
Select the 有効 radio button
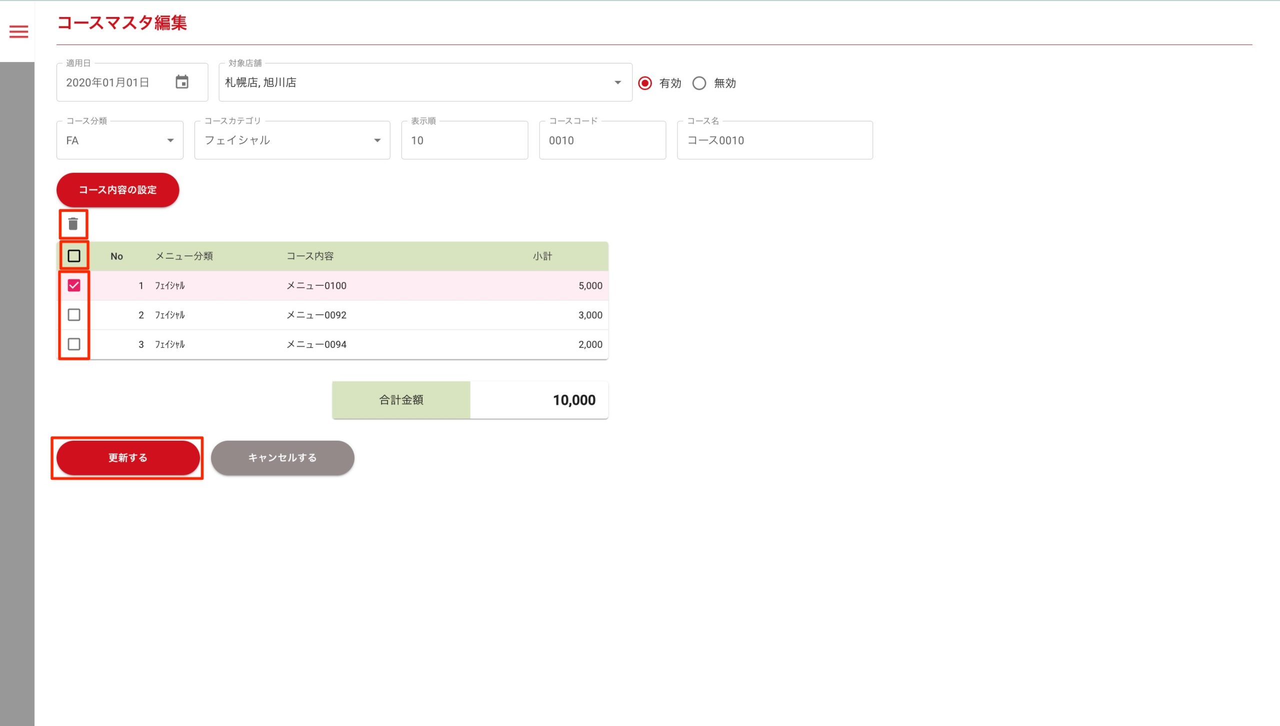[x=645, y=83]
